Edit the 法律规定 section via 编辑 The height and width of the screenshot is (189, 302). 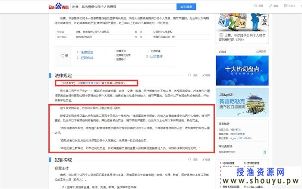point(206,75)
